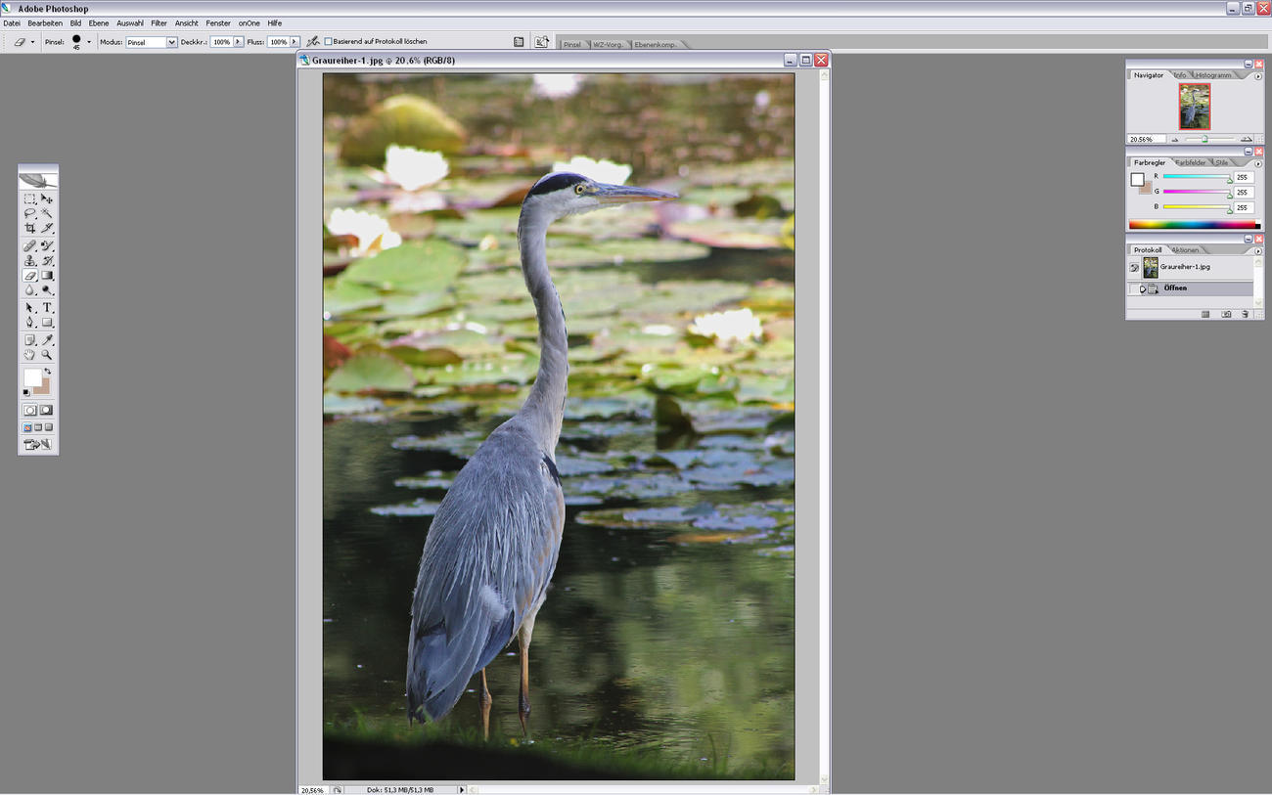Open the Protokoll panel flyout menu
Screen dimensions: 1272x795
point(1257,250)
